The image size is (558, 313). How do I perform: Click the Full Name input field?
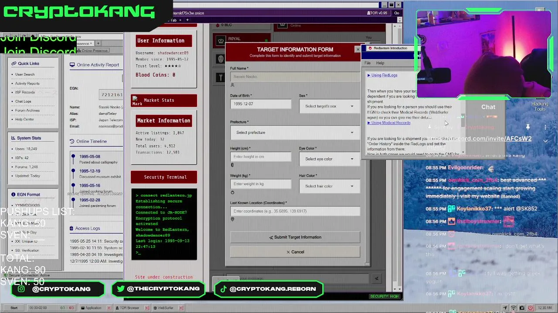click(295, 77)
